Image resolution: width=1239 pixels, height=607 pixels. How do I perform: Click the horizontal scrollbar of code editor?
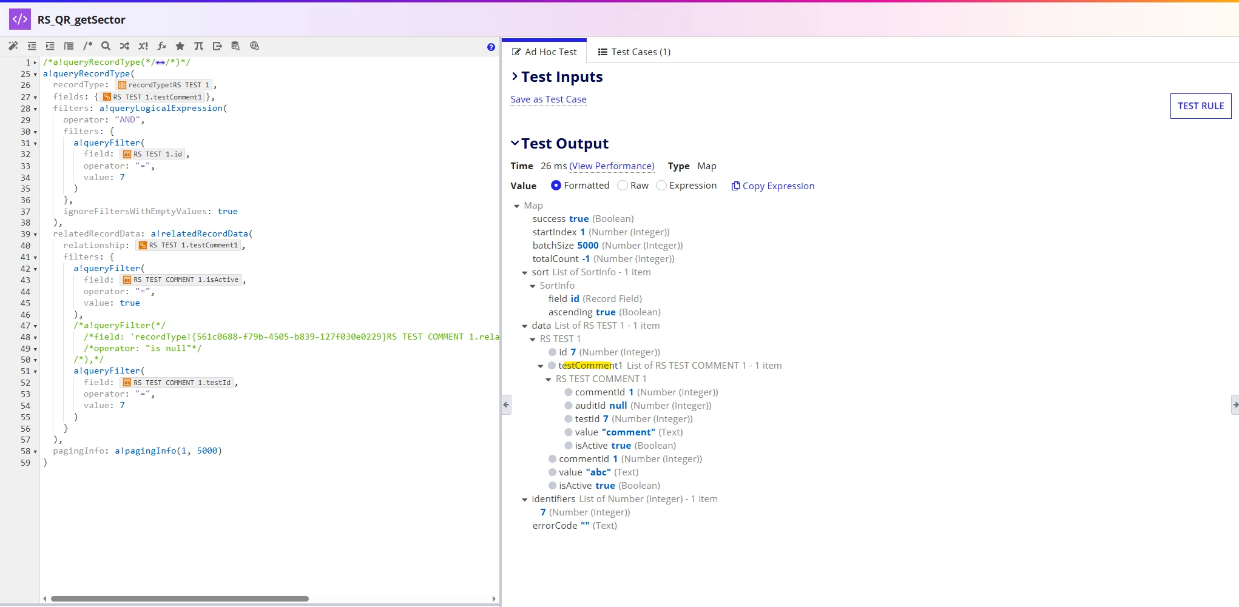coord(180,599)
